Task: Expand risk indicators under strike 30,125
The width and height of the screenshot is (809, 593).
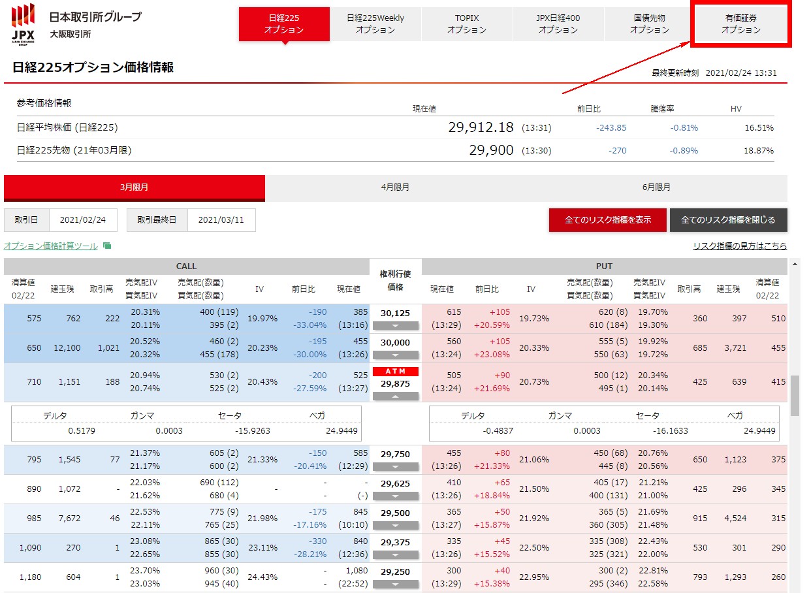Action: (395, 325)
